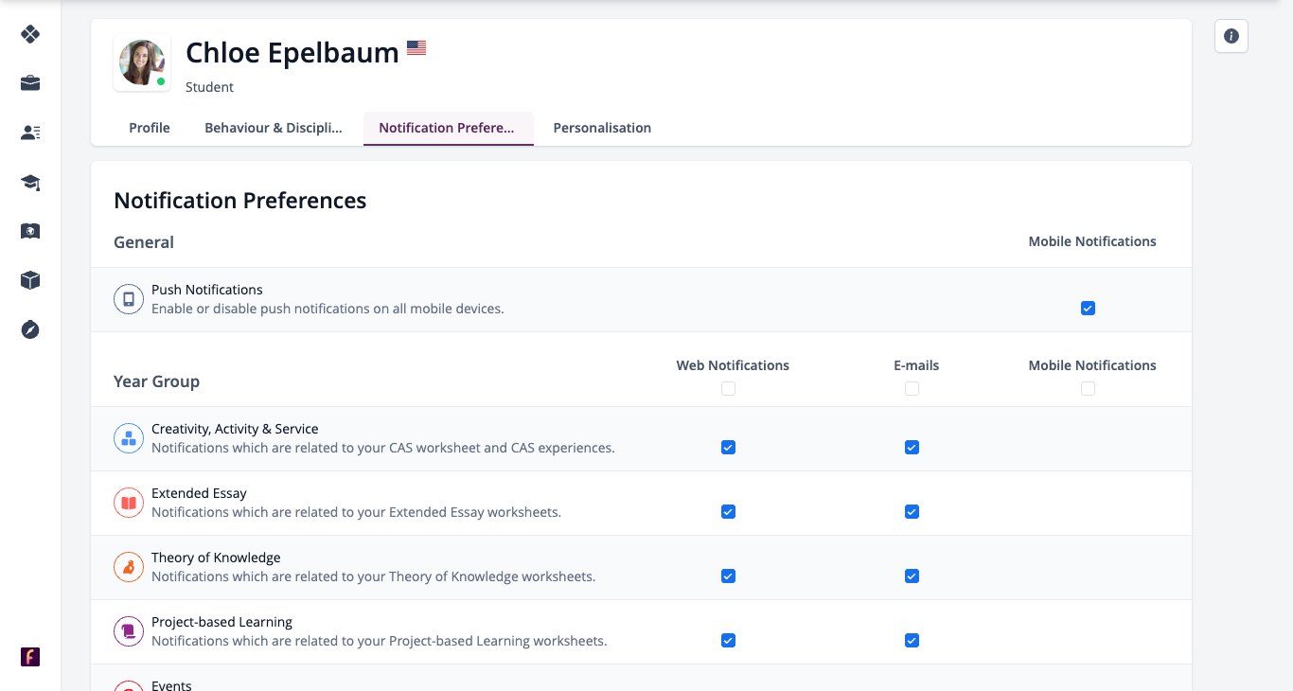
Task: Open the people list sidebar icon
Action: pyautogui.click(x=30, y=133)
